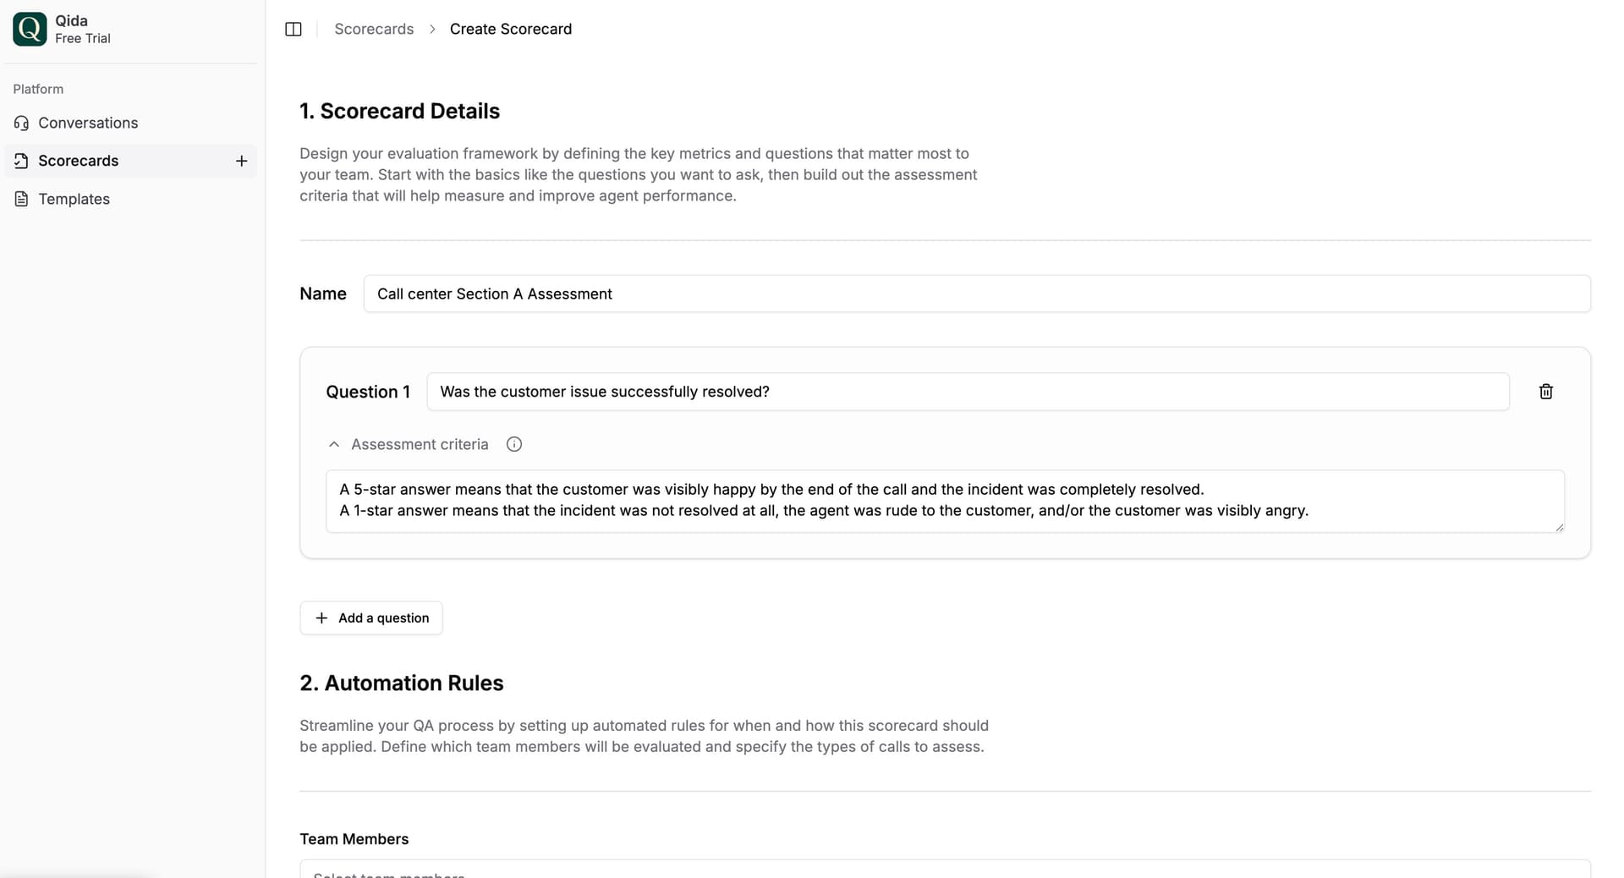
Task: Click the assessment criteria text area
Action: (x=944, y=501)
